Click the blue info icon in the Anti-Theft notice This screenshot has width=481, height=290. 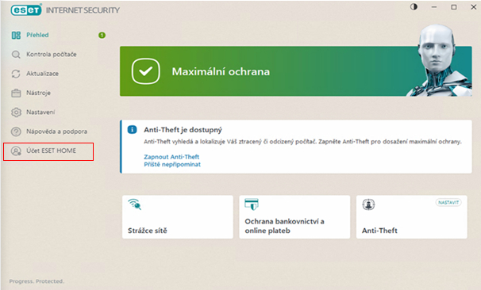pyautogui.click(x=133, y=129)
